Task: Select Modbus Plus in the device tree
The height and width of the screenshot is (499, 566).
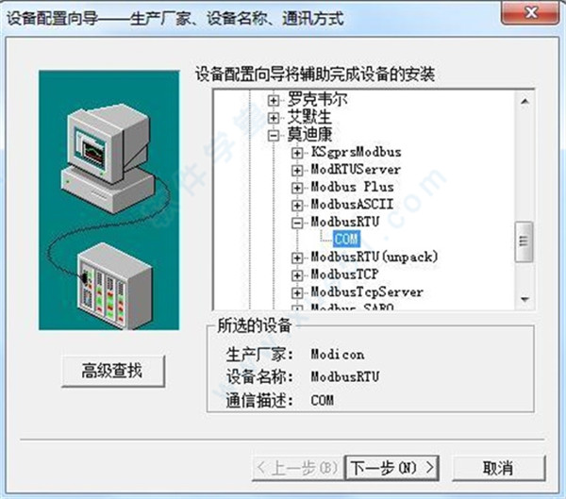Action: 352,187
